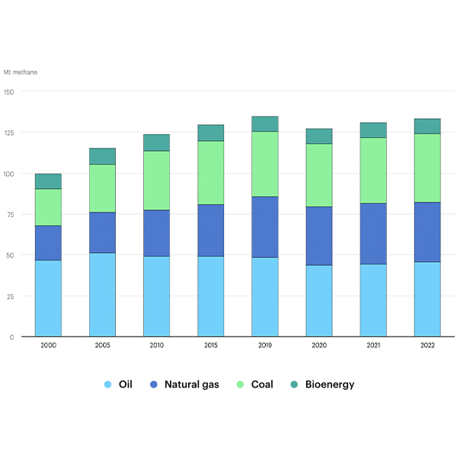
Task: Click the Bioenergy legend color dot
Action: 293,385
